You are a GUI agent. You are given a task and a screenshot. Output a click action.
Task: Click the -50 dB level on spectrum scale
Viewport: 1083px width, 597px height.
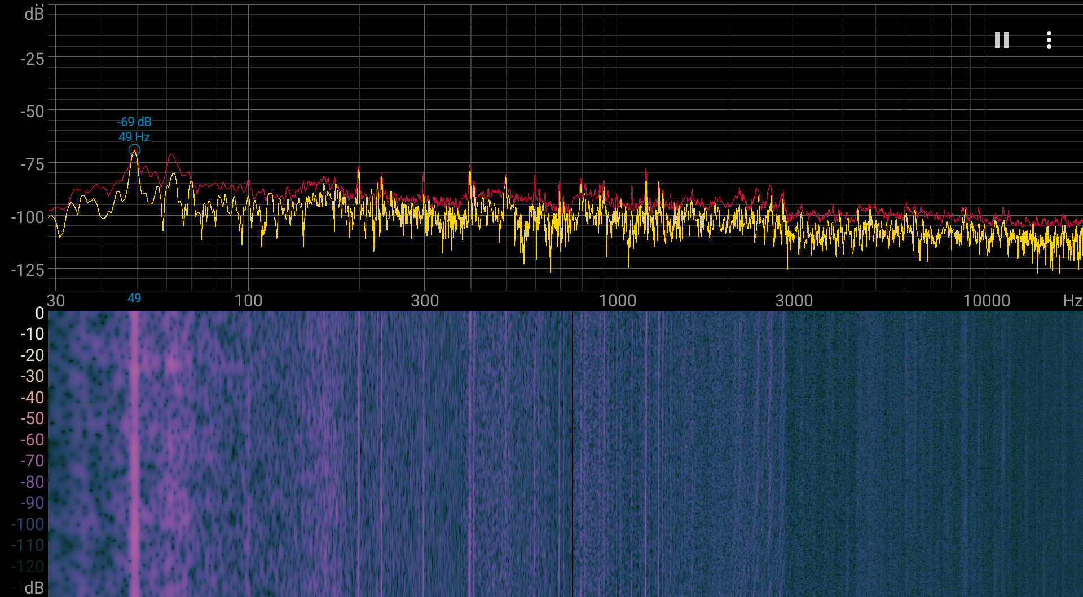(x=32, y=112)
